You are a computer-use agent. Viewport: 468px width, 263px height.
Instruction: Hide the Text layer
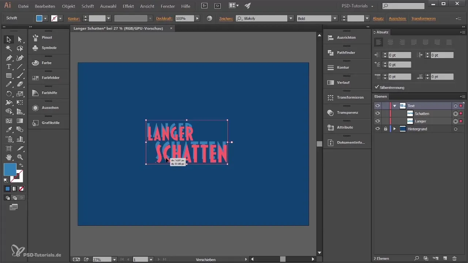point(378,106)
